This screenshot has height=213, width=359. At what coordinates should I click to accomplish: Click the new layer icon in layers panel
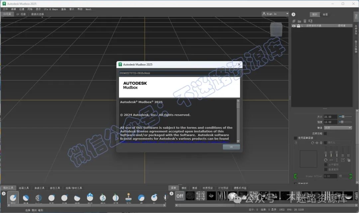(294, 21)
